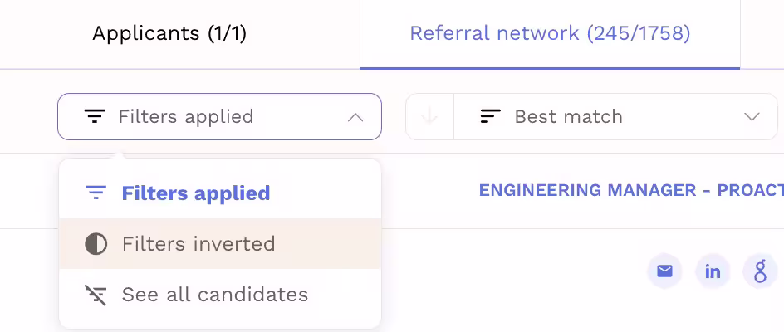Viewport: 784px width, 332px height.
Task: Expand the Best match chevron
Action: pyautogui.click(x=752, y=117)
